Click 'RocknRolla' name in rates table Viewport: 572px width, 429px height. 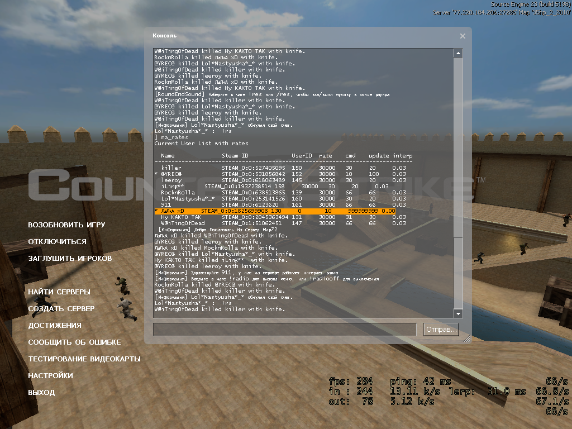click(x=178, y=193)
